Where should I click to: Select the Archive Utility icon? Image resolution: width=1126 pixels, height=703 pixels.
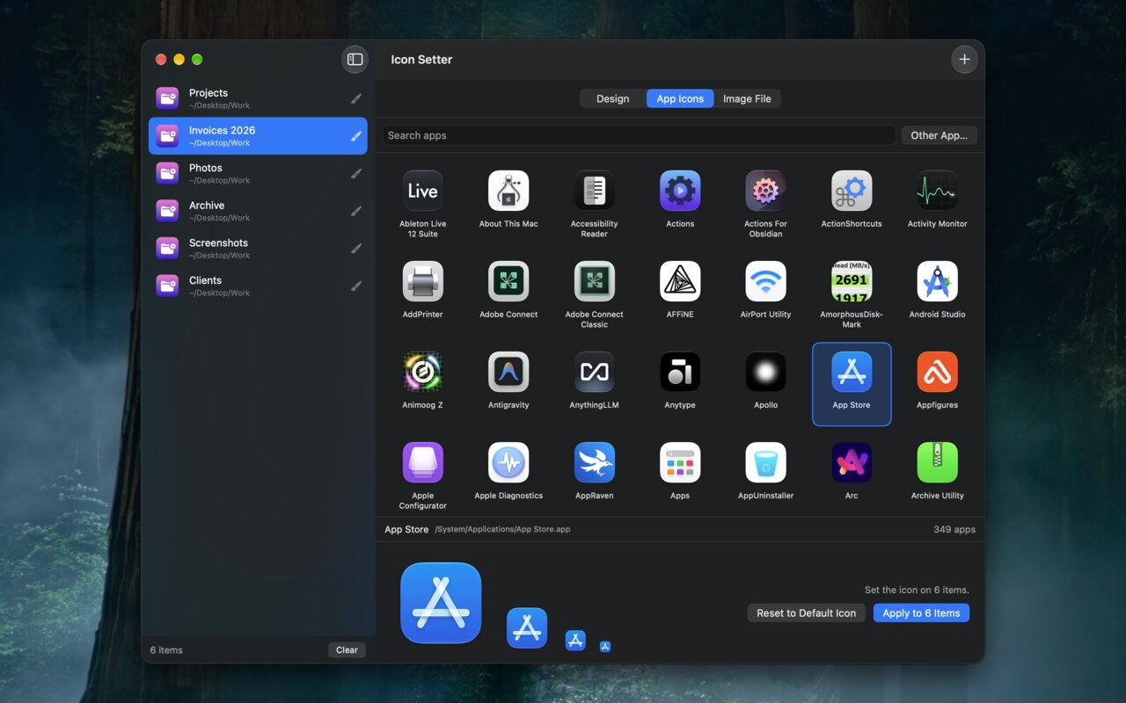(x=937, y=462)
